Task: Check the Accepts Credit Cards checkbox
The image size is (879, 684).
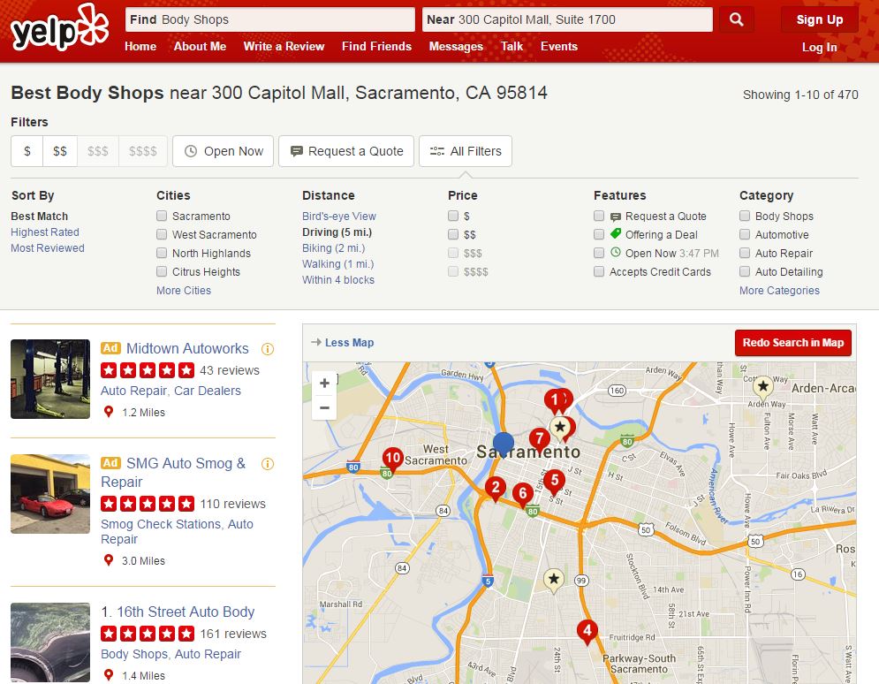Action: tap(599, 271)
